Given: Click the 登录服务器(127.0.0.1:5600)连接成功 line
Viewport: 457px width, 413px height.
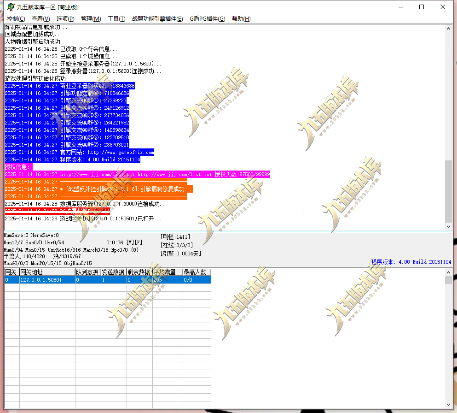Looking at the screenshot, I should pyautogui.click(x=83, y=71).
